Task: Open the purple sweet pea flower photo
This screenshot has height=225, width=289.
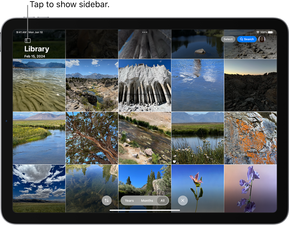Action: pyautogui.click(x=250, y=189)
